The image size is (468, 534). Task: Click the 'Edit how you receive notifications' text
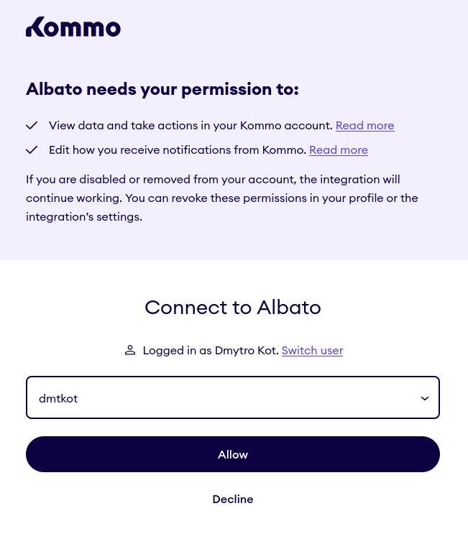click(178, 149)
